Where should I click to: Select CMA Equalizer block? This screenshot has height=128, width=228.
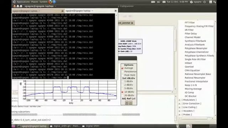click(192, 70)
